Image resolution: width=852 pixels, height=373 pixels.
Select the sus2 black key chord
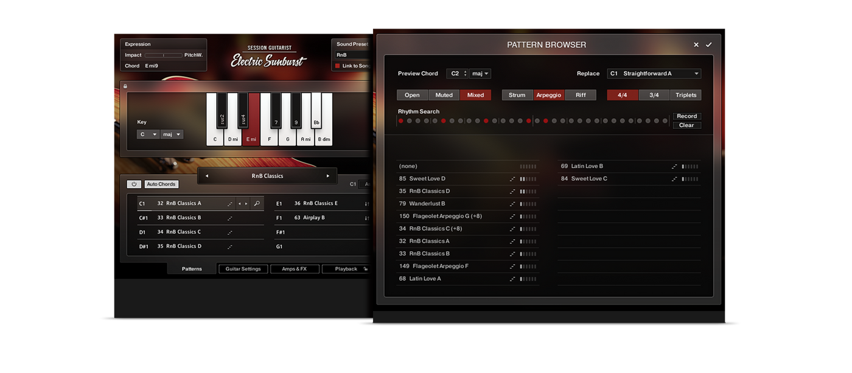[x=222, y=110]
